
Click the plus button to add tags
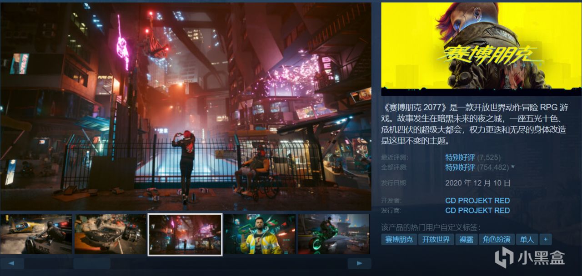coord(546,239)
